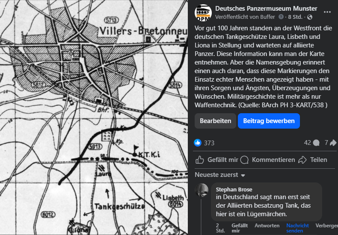
Task: Open the 42 comments count icon
Action: 316,143
